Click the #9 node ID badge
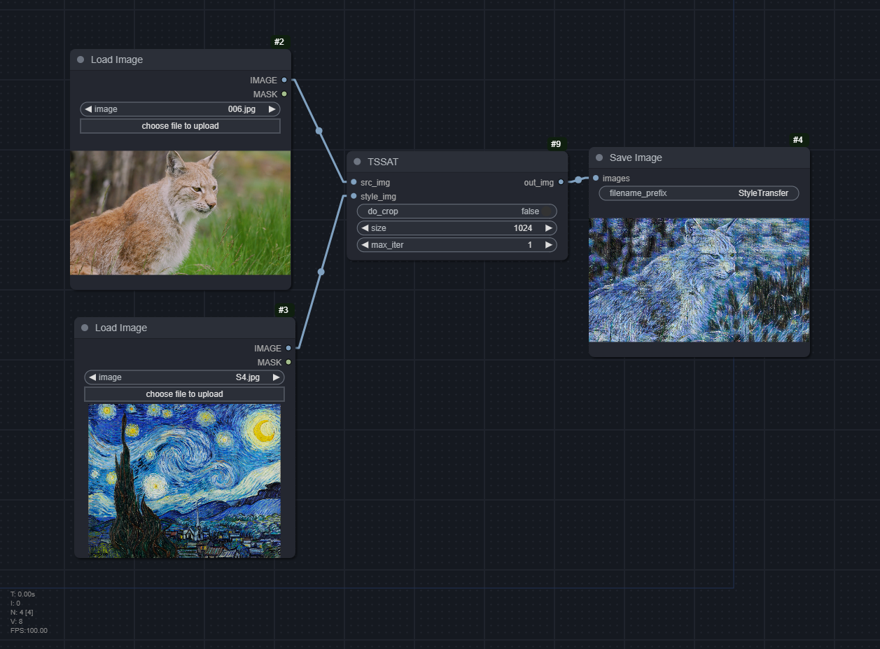Image resolution: width=880 pixels, height=649 pixels. point(556,144)
